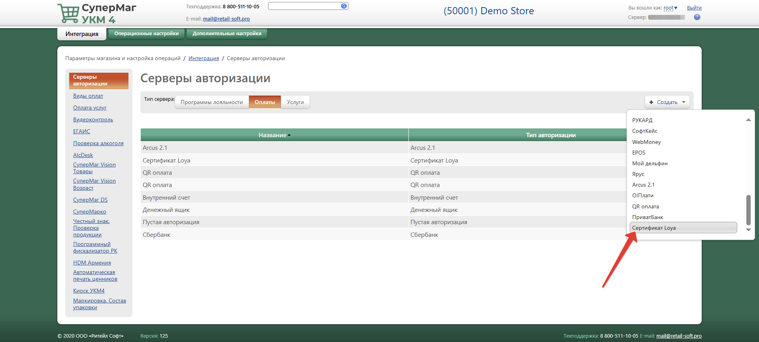
Task: Switch server type to Услуги
Action: click(x=295, y=102)
